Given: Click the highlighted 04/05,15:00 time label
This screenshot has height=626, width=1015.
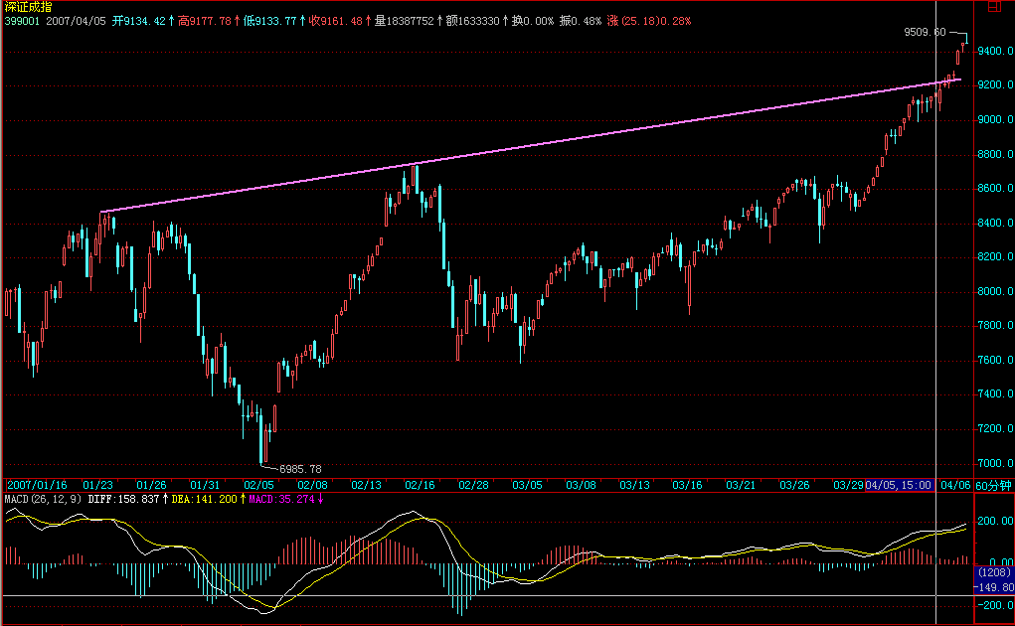Looking at the screenshot, I should pyautogui.click(x=900, y=484).
